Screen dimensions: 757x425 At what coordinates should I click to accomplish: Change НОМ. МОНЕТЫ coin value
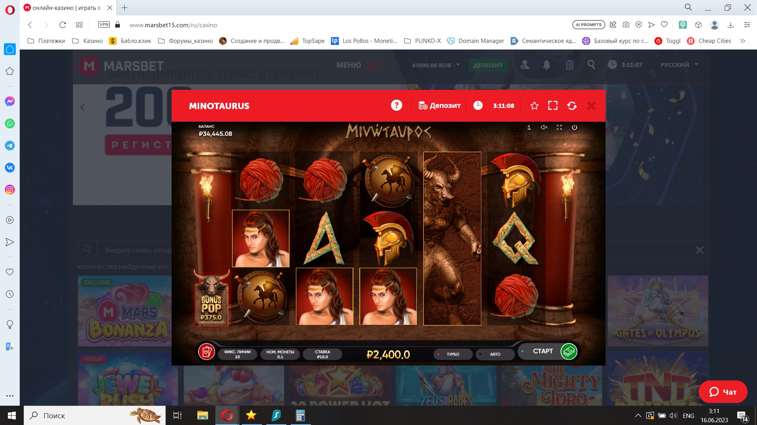pyautogui.click(x=280, y=354)
